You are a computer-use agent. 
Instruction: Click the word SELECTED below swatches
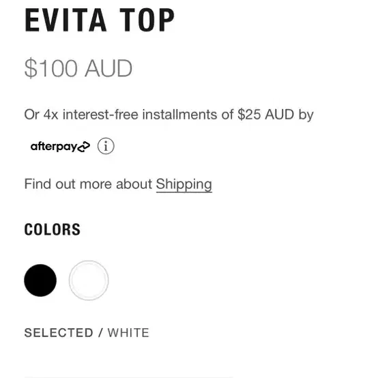coord(59,333)
